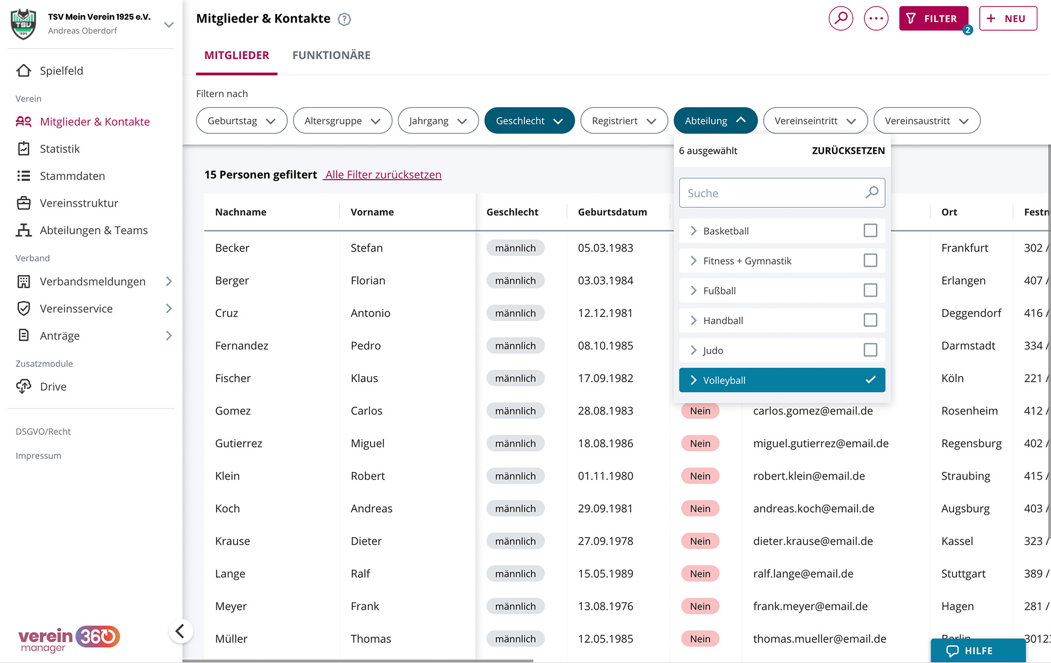Open the club selector chevron at top left
This screenshot has width=1051, height=663.
[x=169, y=25]
